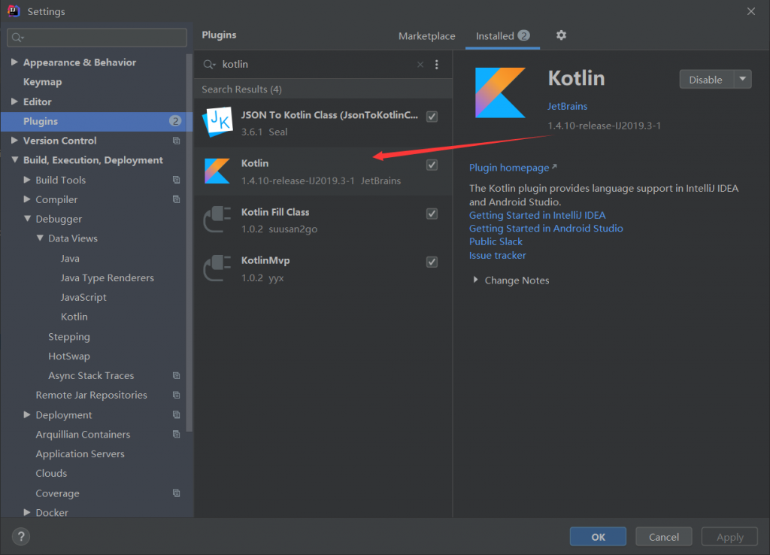Click the magnifier in the settings search field
Screen dimensions: 770x555
tap(17, 36)
